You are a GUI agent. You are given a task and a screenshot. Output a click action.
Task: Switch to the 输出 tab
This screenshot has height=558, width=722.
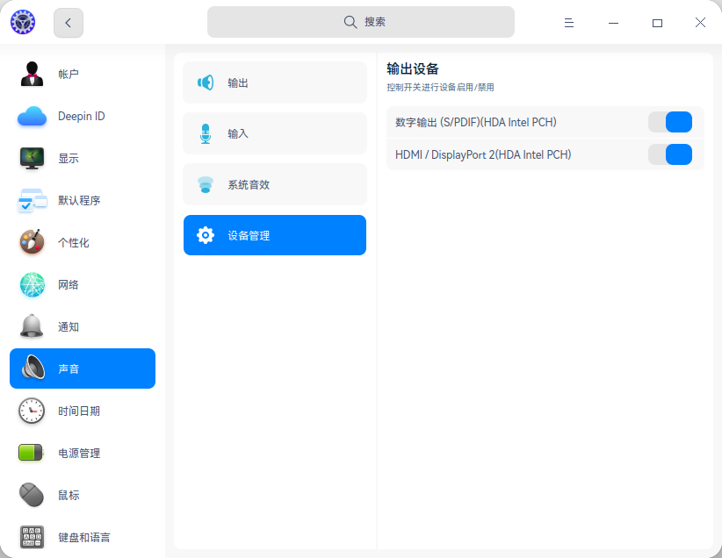[275, 82]
